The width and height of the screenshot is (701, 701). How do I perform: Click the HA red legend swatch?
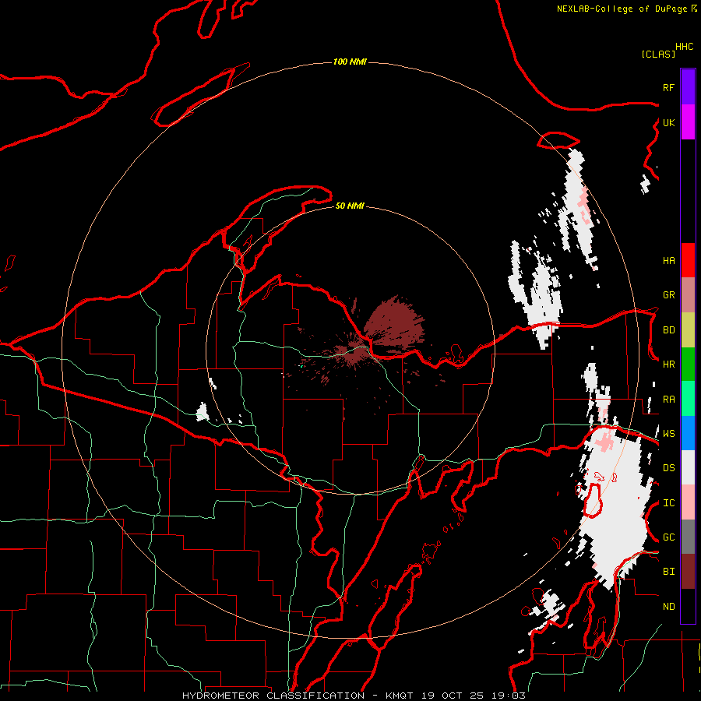[688, 260]
